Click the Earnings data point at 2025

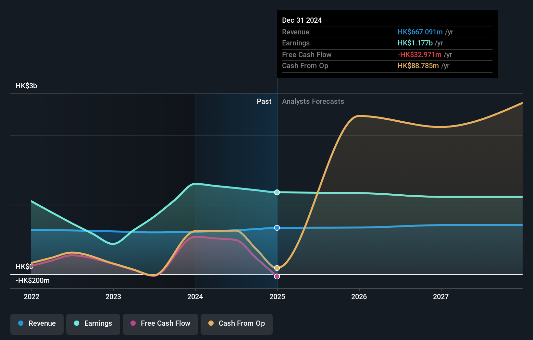pyautogui.click(x=277, y=192)
